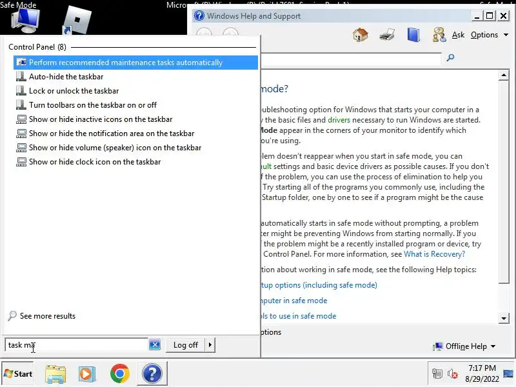Viewport: 516px width, 387px height.
Task: Minimize the Windows Help and Support window
Action: 477,15
